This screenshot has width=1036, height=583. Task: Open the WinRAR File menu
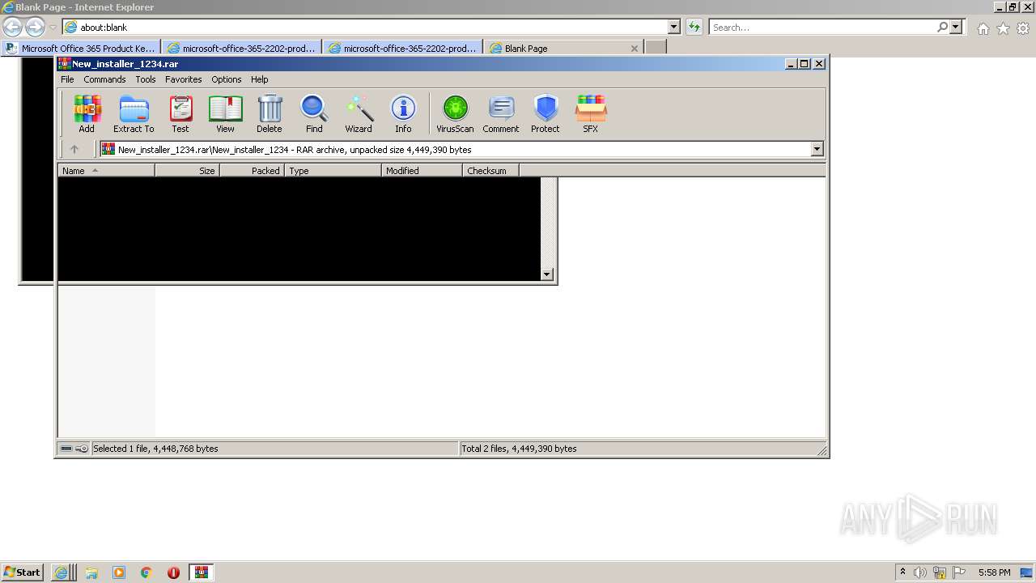[x=67, y=79]
